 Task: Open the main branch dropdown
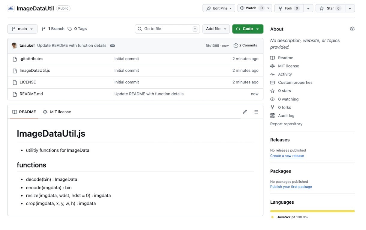coord(22,29)
